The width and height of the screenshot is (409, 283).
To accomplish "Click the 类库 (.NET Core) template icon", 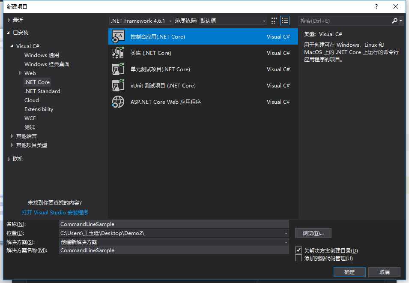I will tap(118, 53).
